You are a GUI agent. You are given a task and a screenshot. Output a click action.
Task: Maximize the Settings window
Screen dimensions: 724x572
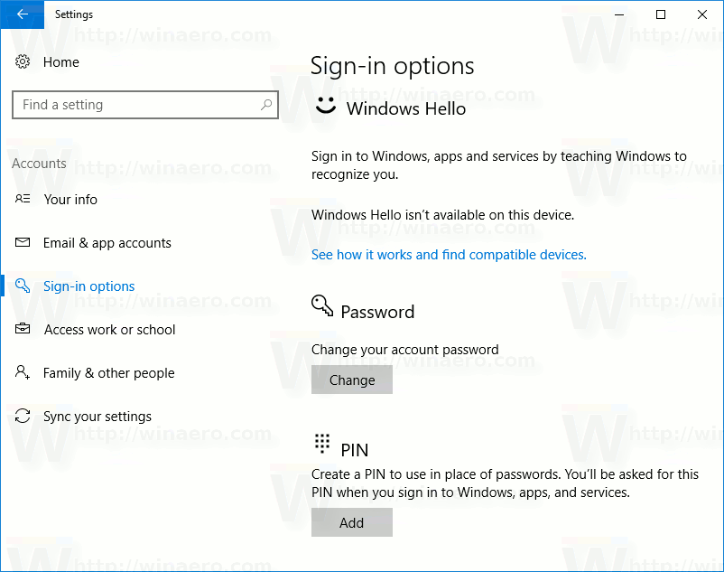click(661, 14)
